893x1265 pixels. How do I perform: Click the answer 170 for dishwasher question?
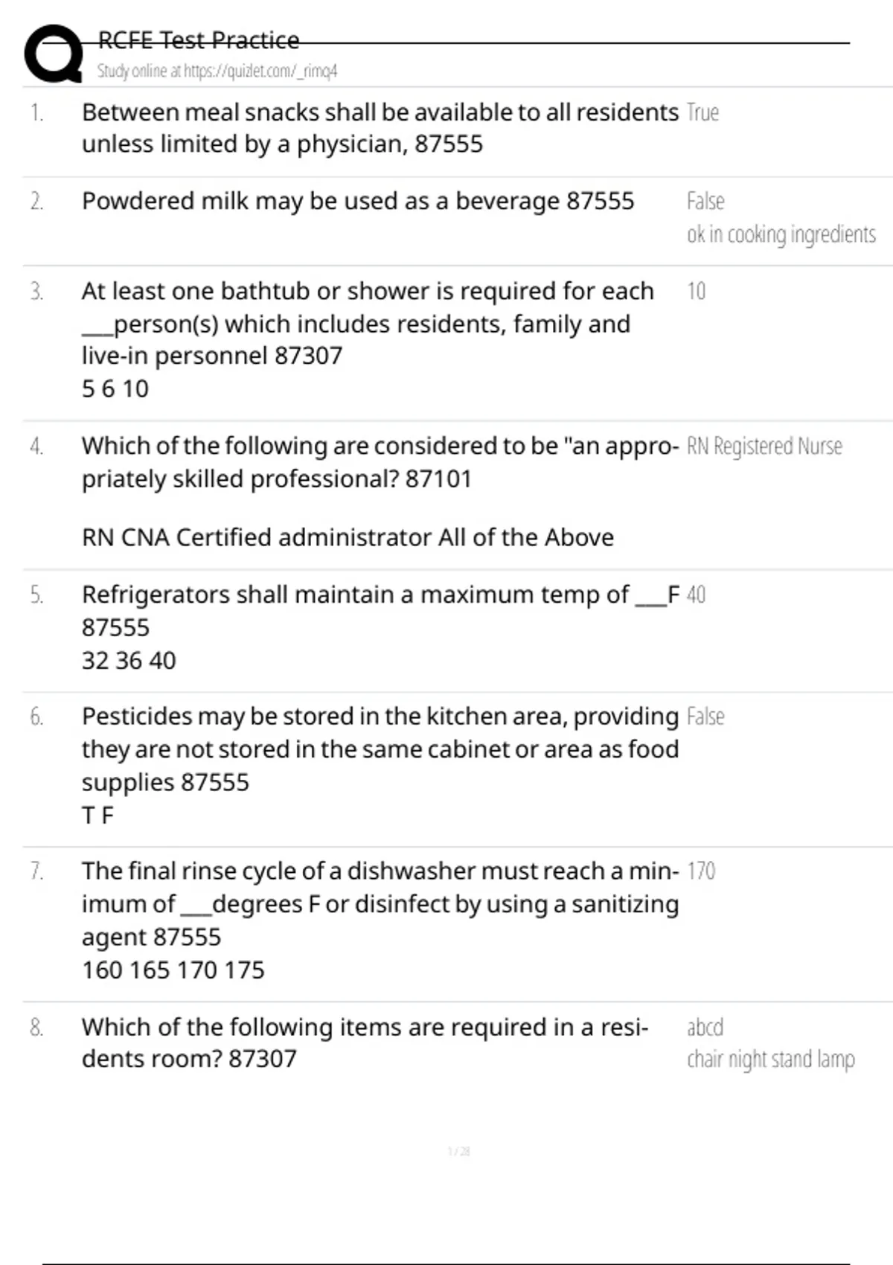[700, 871]
